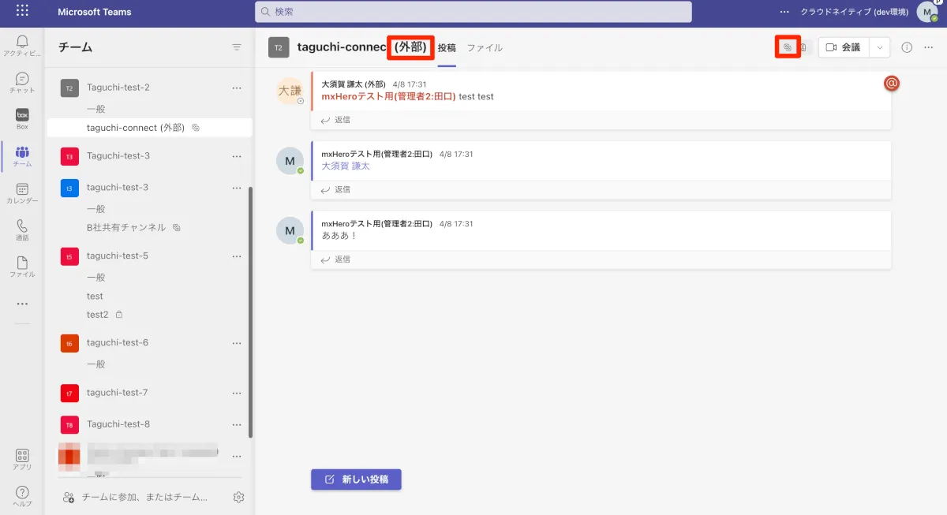
Task: Open more options for Taguchi-test-2
Action: 236,88
